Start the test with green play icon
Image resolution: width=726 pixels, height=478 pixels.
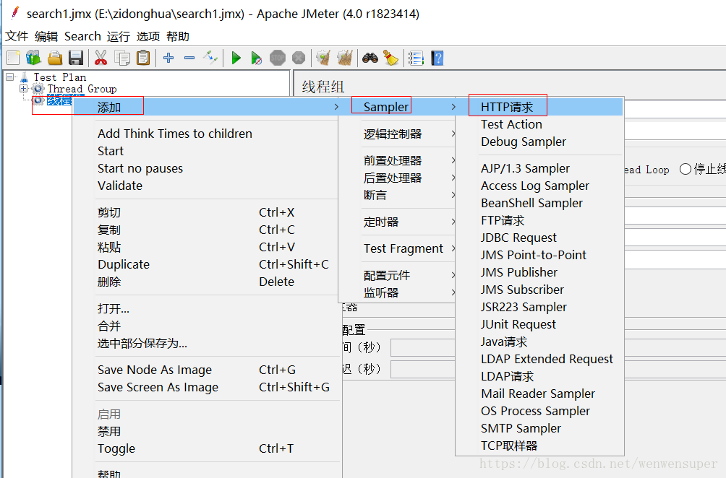[236, 58]
